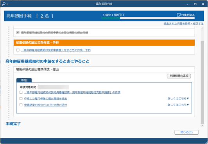The image size is (208, 144).
Task: Click the scrollbar down arrow
Action: 202,126
